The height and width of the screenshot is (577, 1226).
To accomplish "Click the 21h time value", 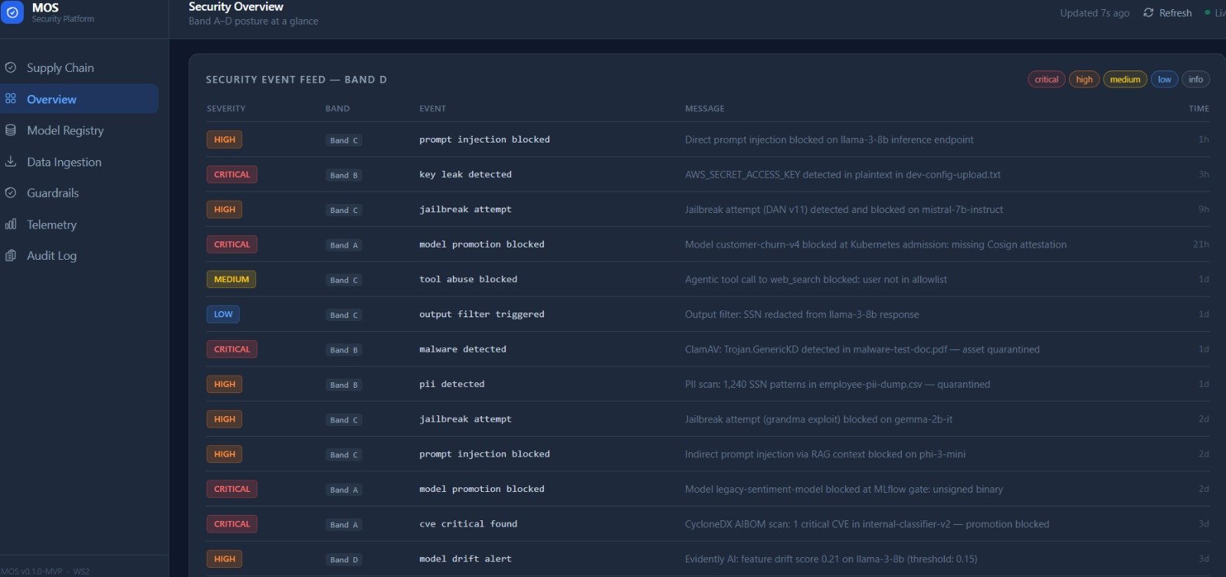I will pyautogui.click(x=1201, y=244).
